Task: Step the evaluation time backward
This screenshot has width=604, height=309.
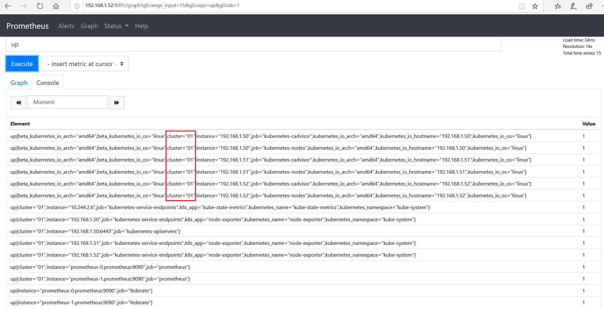Action: (18, 102)
